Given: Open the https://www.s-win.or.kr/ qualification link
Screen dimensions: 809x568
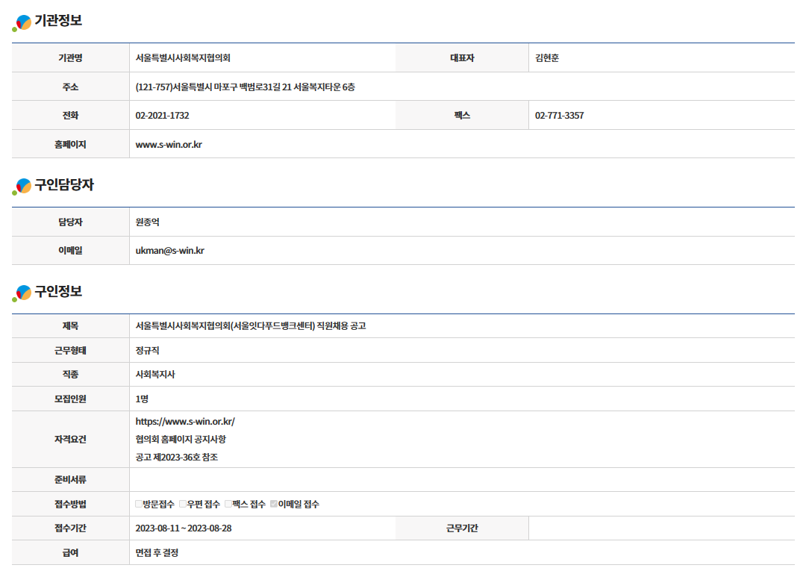Looking at the screenshot, I should 185,422.
